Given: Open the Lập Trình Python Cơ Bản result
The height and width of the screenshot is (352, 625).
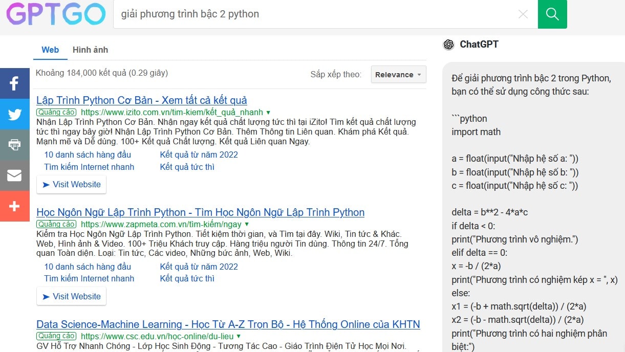Looking at the screenshot, I should pos(142,100).
